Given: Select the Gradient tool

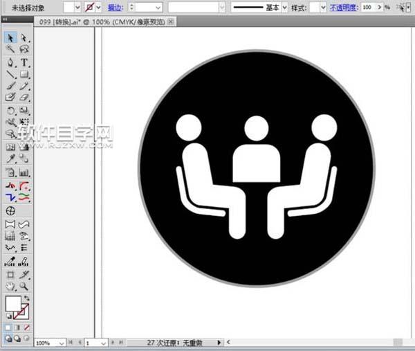Looking at the screenshot, I should (x=24, y=147).
